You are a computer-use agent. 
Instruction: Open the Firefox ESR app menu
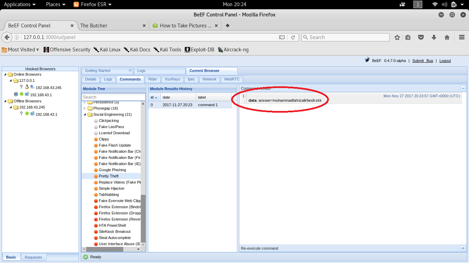pos(92,4)
